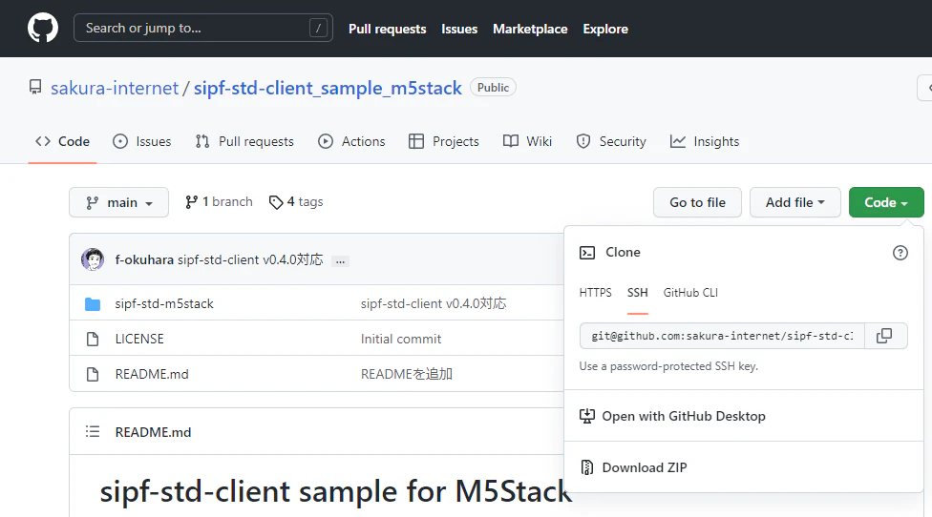Image resolution: width=932 pixels, height=517 pixels.
Task: Click the ZIP file icon
Action: pos(586,467)
